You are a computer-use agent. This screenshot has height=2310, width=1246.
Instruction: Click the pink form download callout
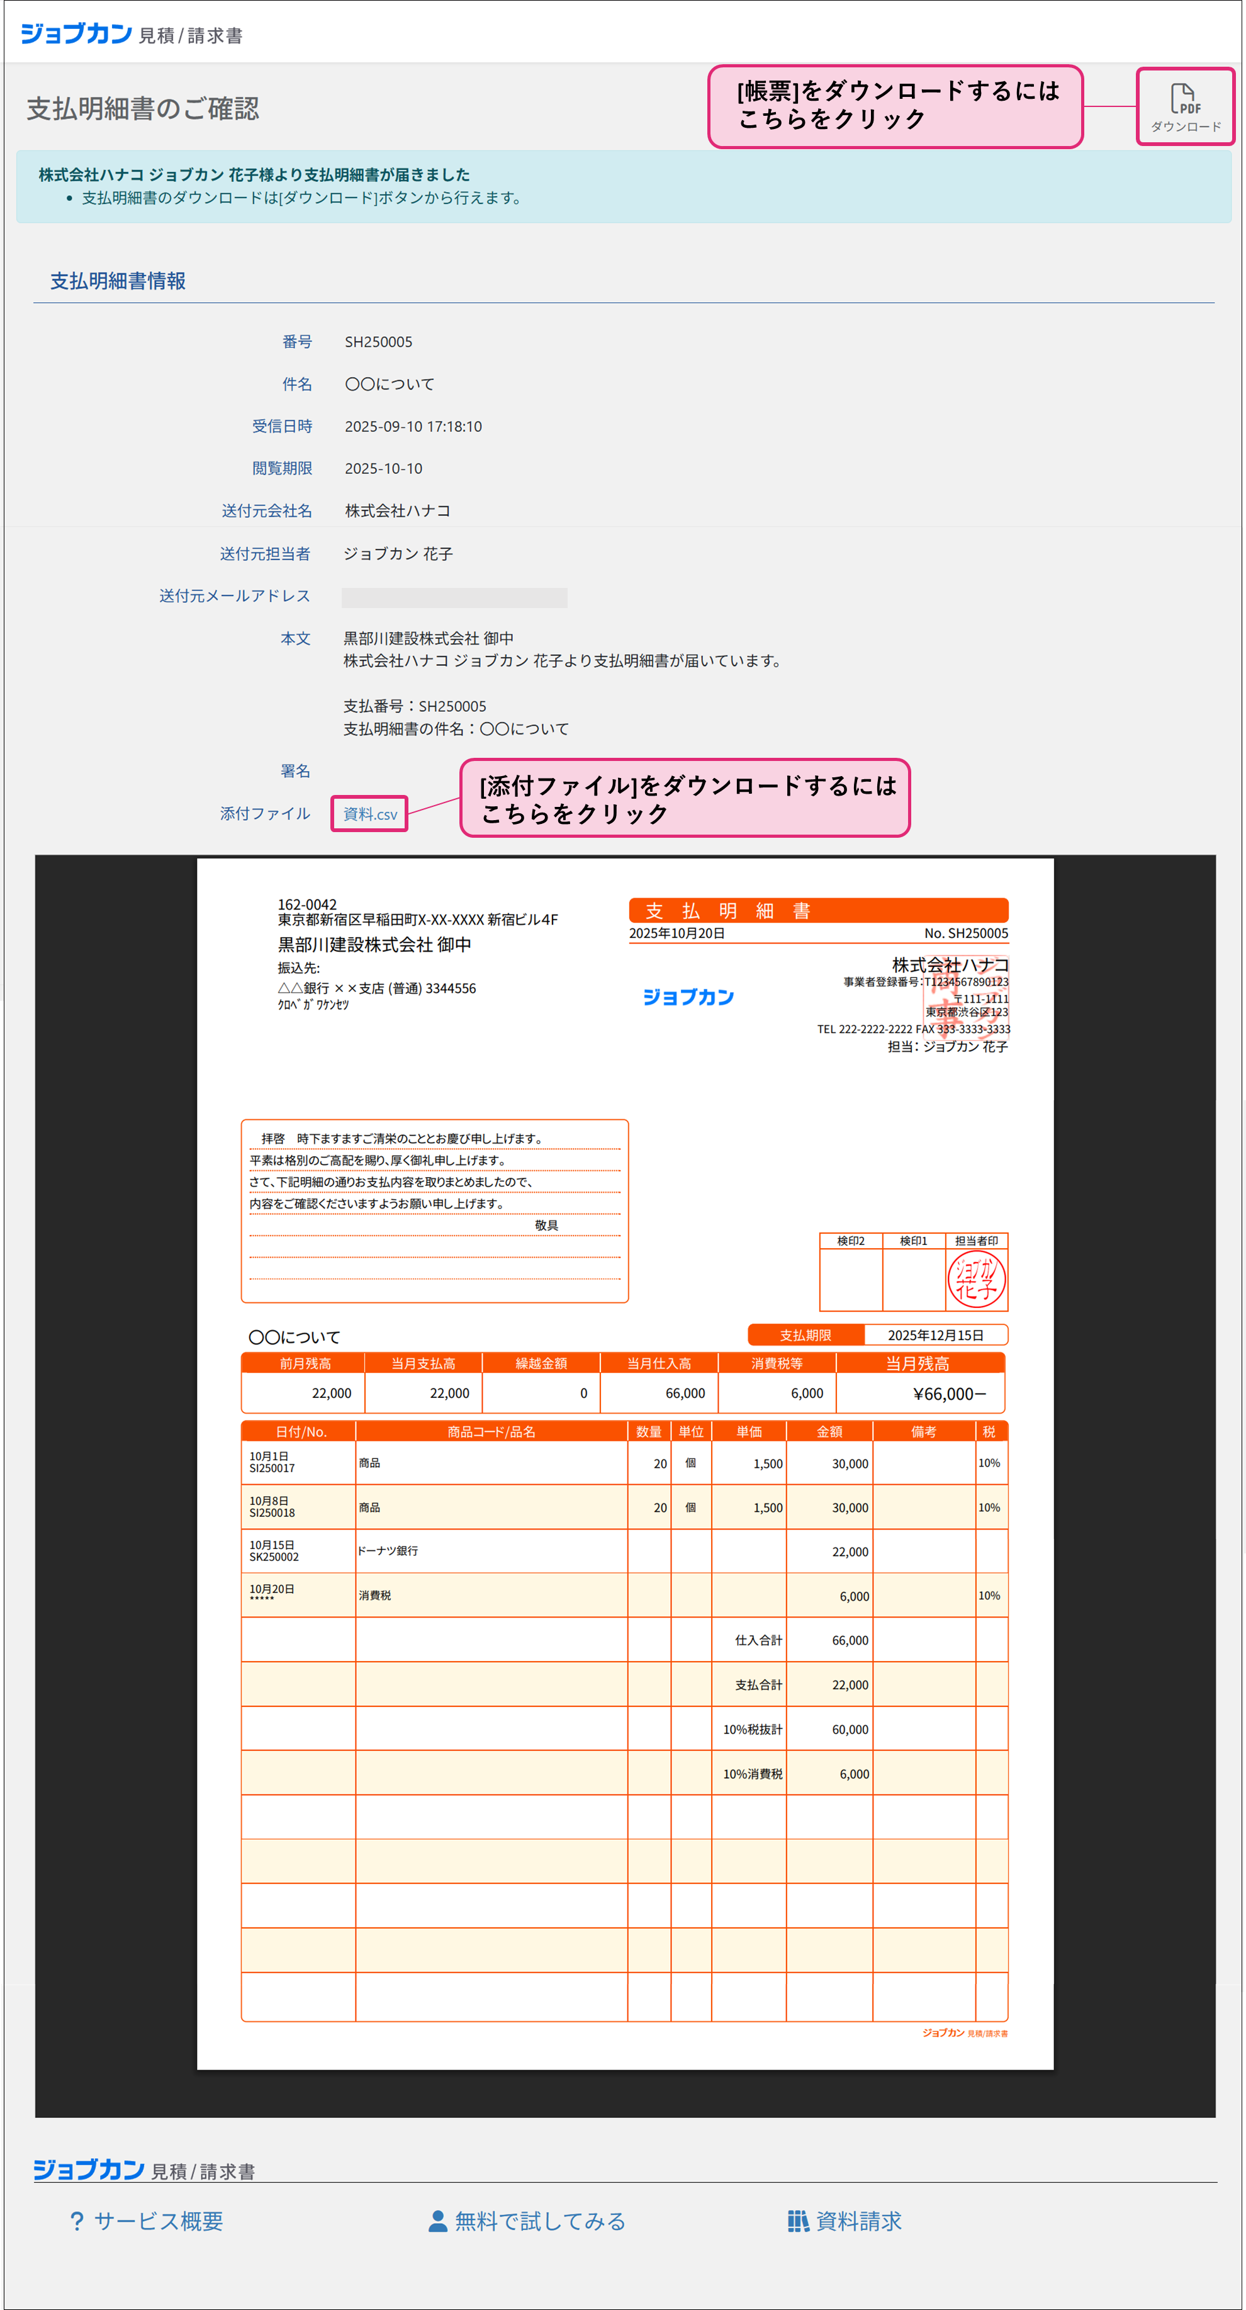coord(895,106)
